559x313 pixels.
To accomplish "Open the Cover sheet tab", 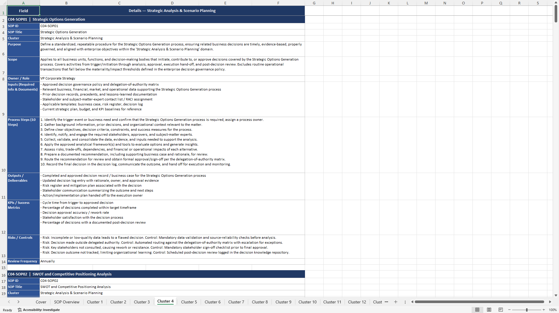I will click(41, 302).
